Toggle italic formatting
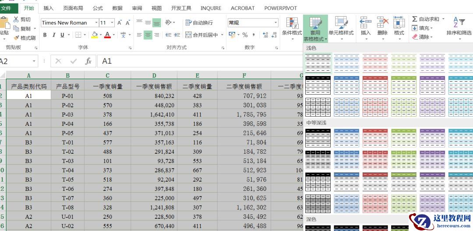Viewport: 473px width, 231px height. point(54,35)
